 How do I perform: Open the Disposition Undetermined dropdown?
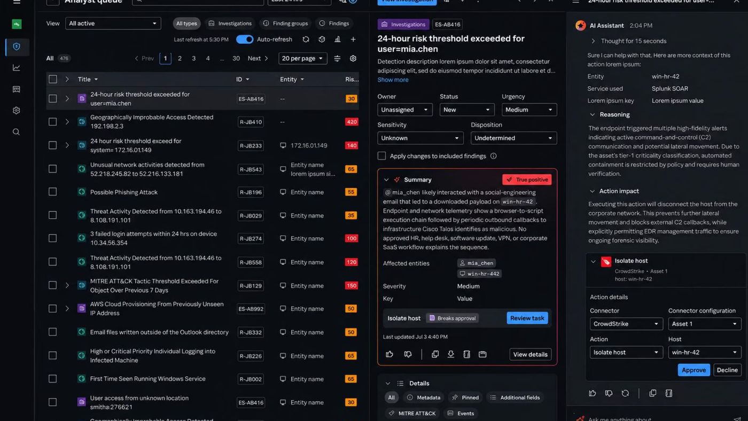click(513, 138)
